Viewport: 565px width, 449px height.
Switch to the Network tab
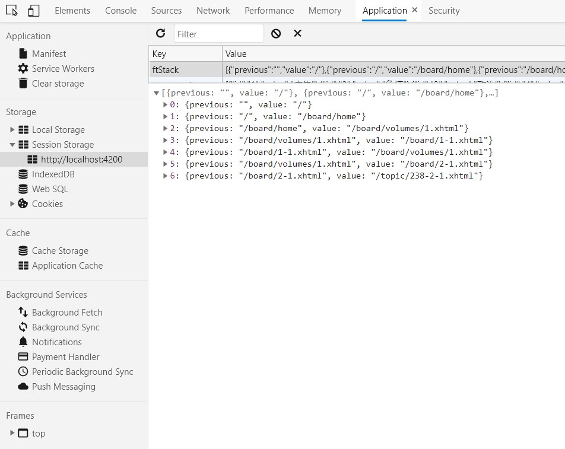[213, 11]
